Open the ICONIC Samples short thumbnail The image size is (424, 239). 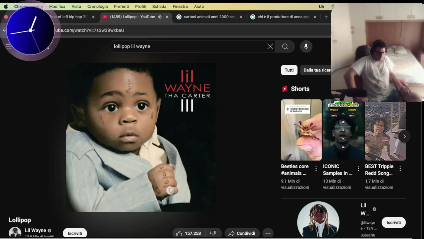(x=344, y=130)
